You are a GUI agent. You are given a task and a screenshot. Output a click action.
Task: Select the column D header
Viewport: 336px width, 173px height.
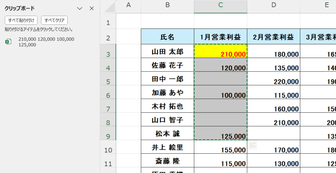pos(273,5)
